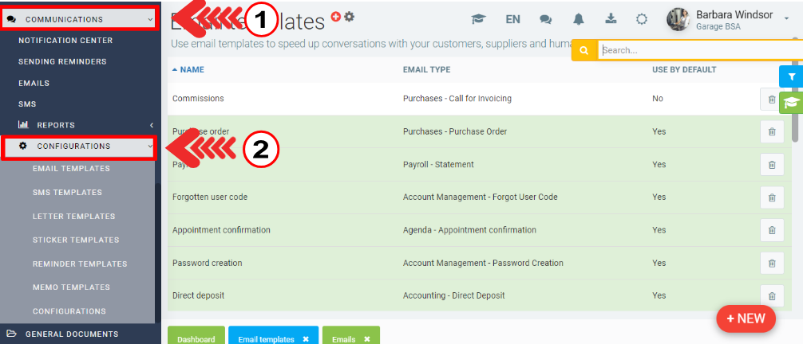This screenshot has width=803, height=344.
Task: Go to Notification Center
Action: click(x=65, y=41)
